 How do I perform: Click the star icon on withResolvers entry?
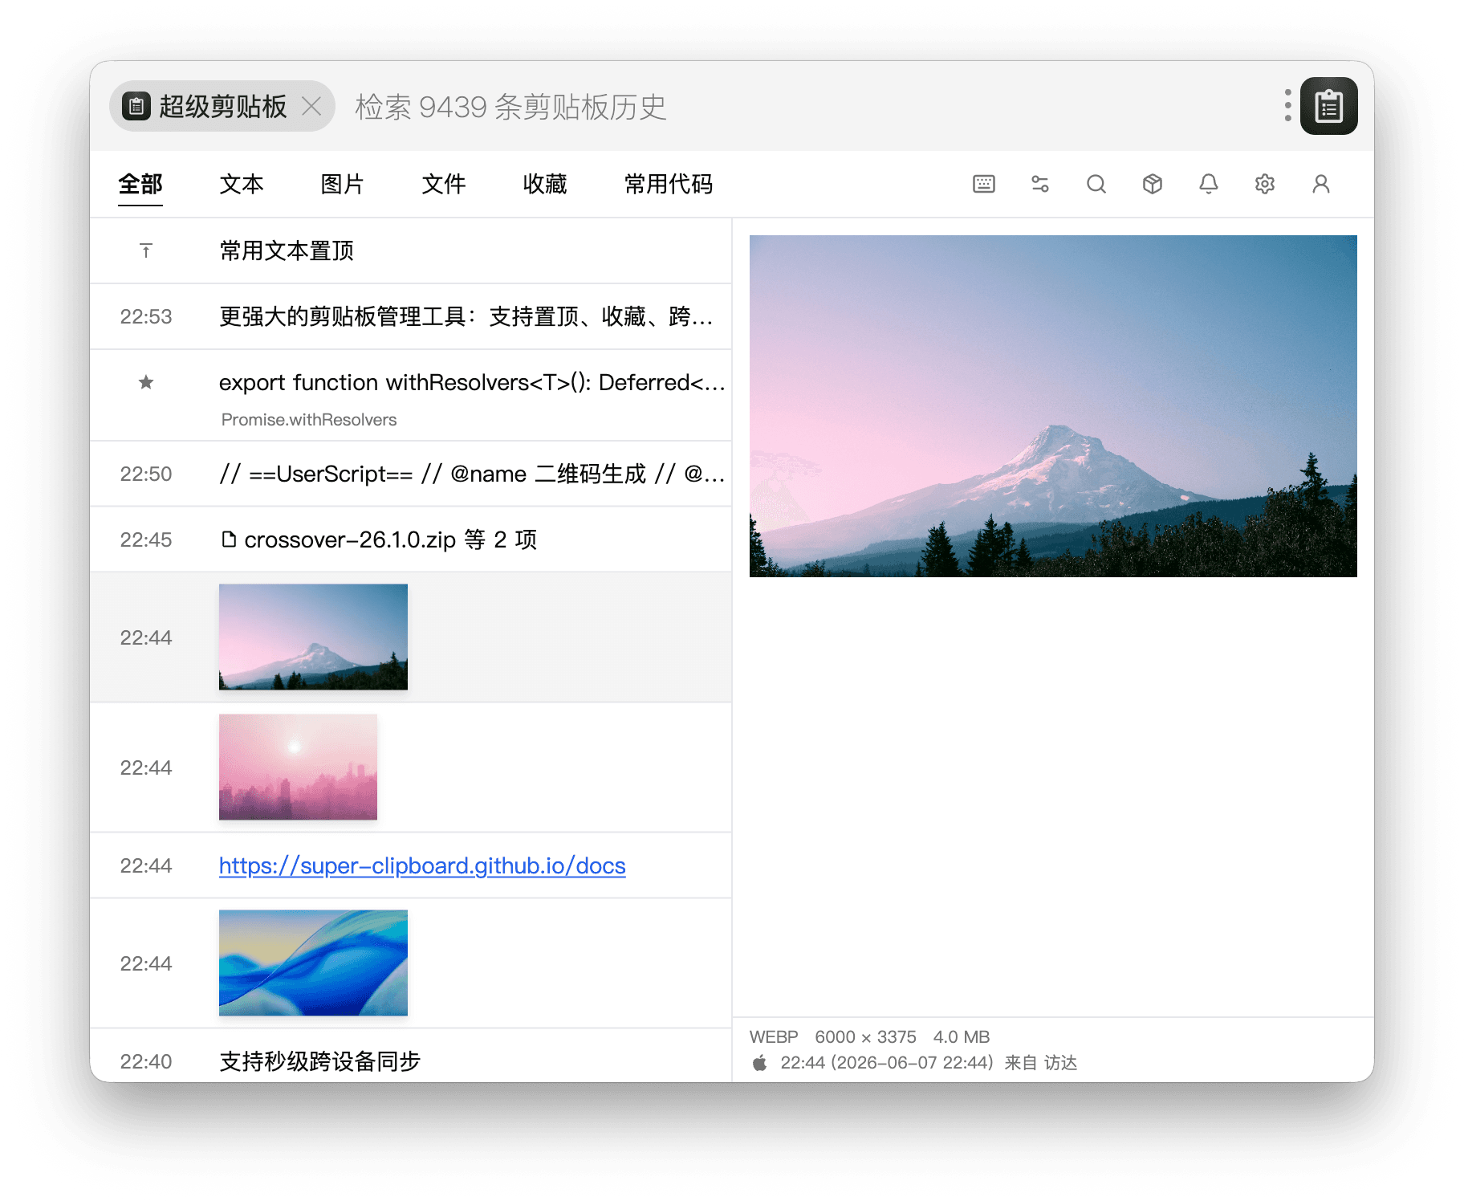pyautogui.click(x=145, y=382)
